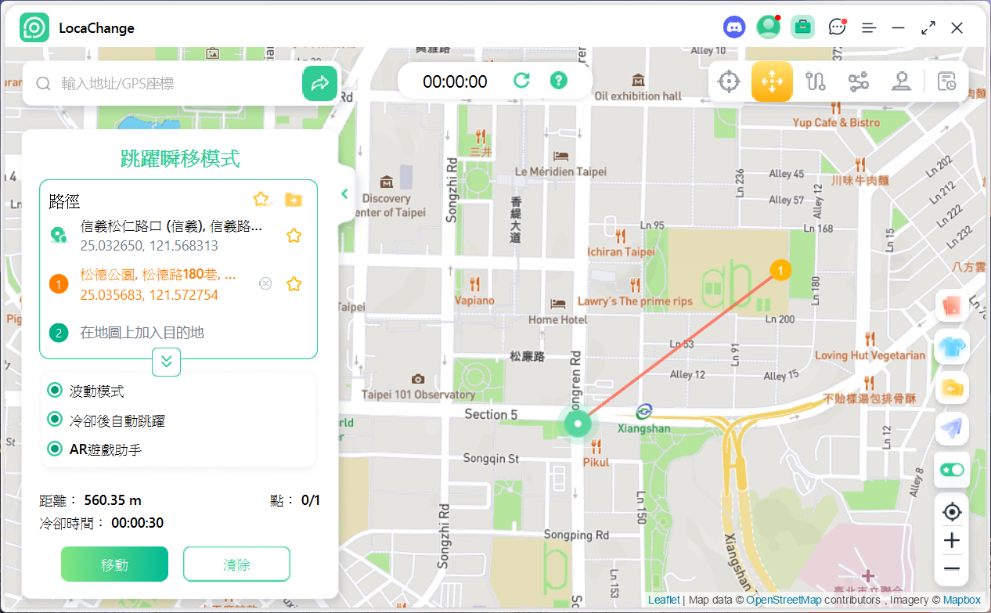Open the Discord community icon
Screen dimensions: 991x613
[x=733, y=27]
